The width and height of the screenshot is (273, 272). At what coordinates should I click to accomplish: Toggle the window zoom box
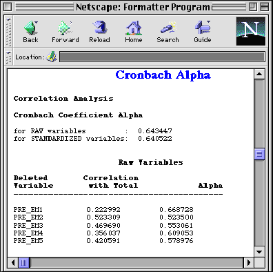coord(253,7)
